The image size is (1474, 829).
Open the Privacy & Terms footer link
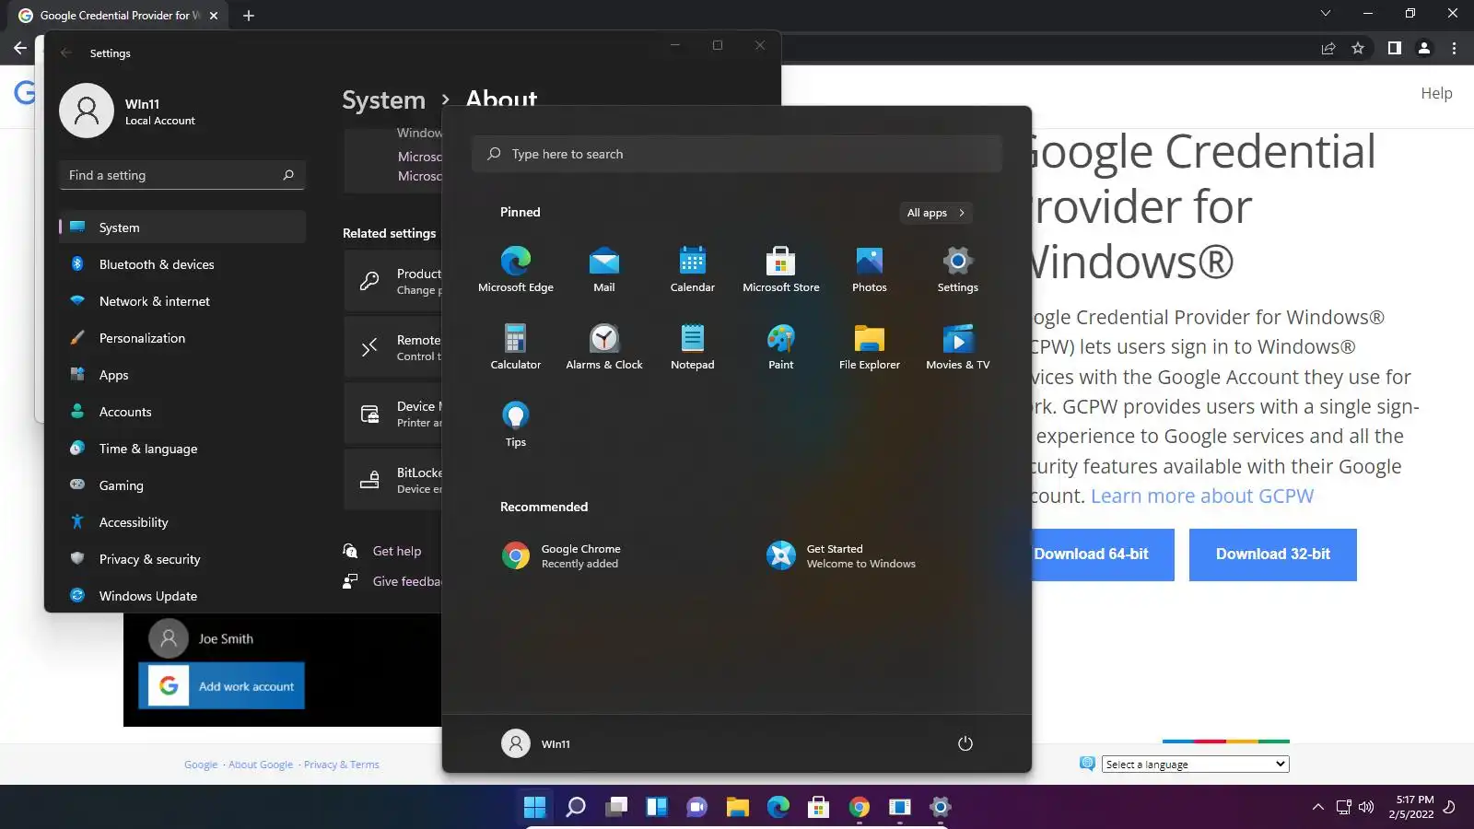(x=342, y=765)
